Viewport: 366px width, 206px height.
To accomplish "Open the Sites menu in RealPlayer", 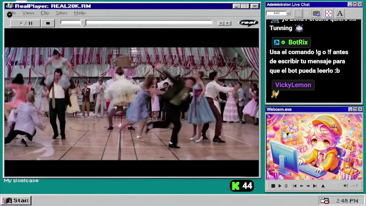I will (x=61, y=13).
